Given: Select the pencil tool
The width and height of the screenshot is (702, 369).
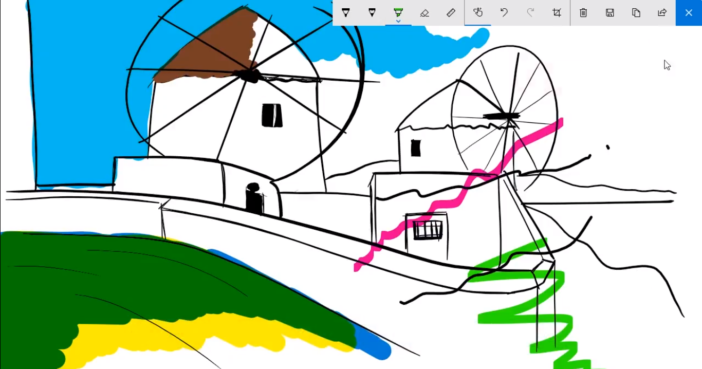Looking at the screenshot, I should [372, 13].
